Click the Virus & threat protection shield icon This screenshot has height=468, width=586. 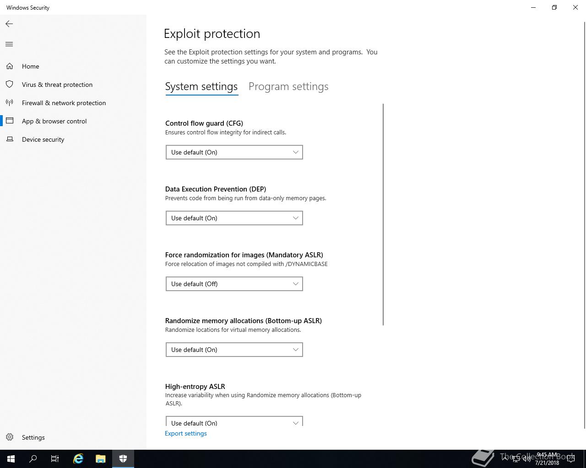10,85
